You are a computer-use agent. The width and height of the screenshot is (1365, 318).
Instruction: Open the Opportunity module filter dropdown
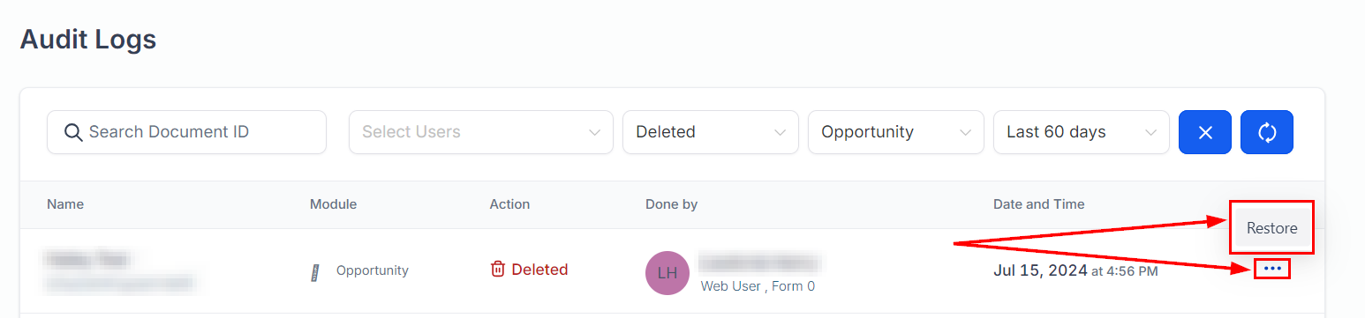pyautogui.click(x=896, y=132)
